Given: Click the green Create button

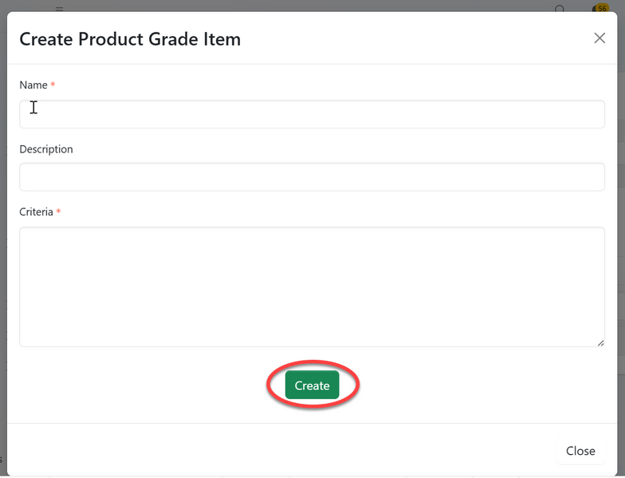Looking at the screenshot, I should tap(312, 385).
